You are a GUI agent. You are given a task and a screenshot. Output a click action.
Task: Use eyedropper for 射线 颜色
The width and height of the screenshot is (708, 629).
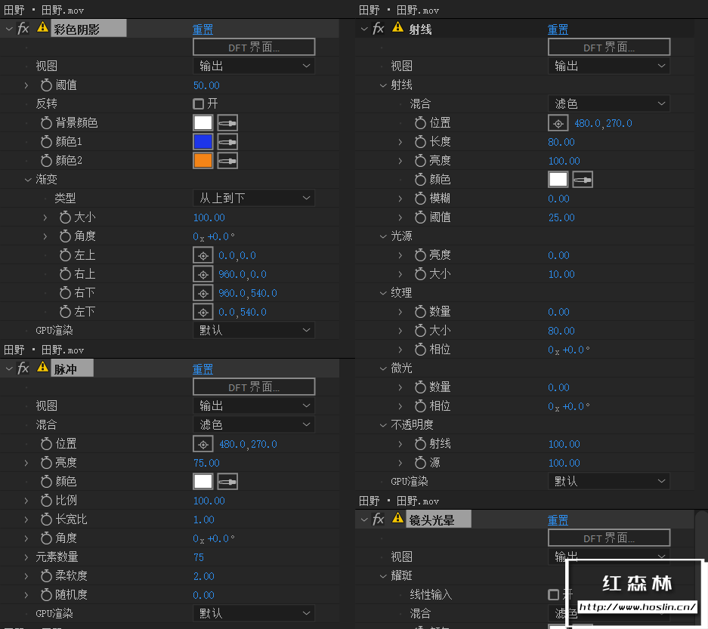tap(583, 180)
